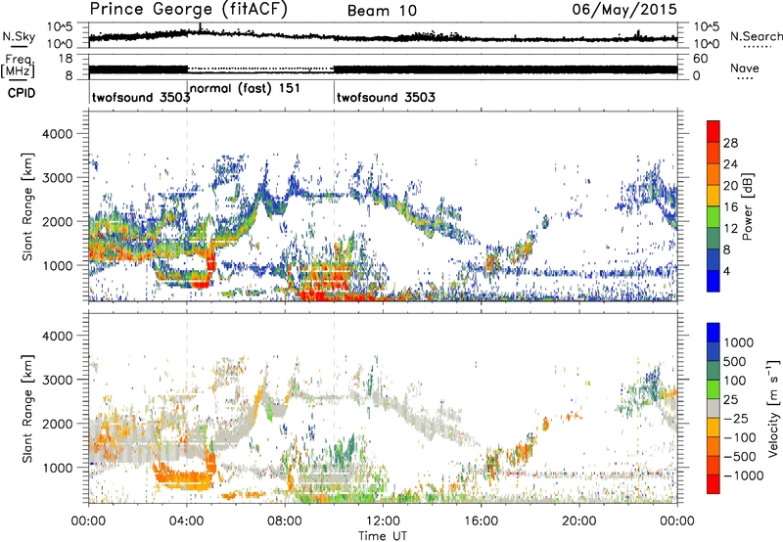Click the "4" tick on Power colorbar
The width and height of the screenshot is (783, 542).
pos(726,271)
